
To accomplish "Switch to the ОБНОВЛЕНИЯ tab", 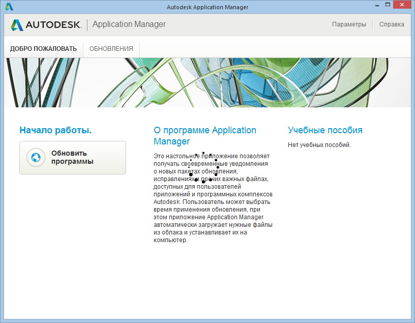I will point(111,49).
